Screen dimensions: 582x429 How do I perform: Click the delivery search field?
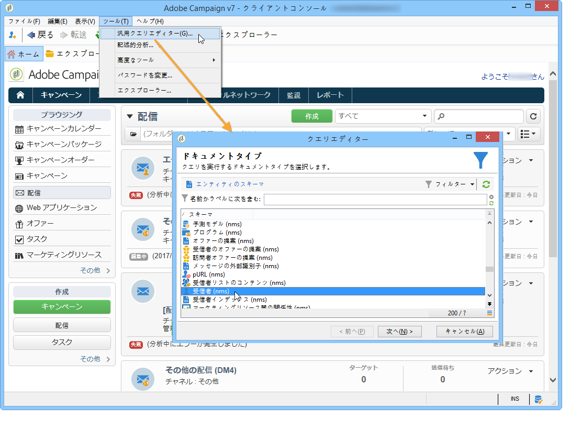pos(479,116)
